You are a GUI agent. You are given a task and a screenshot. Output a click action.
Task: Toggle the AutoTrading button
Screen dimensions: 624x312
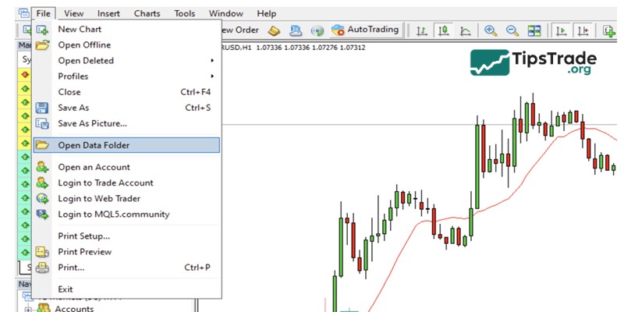tap(365, 30)
